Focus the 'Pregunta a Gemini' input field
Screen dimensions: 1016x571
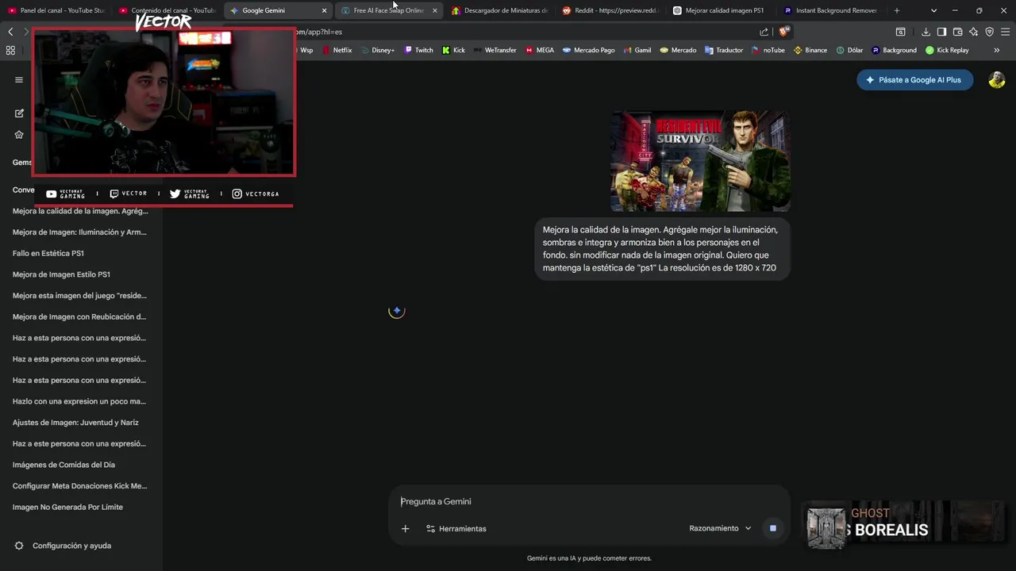(x=587, y=501)
